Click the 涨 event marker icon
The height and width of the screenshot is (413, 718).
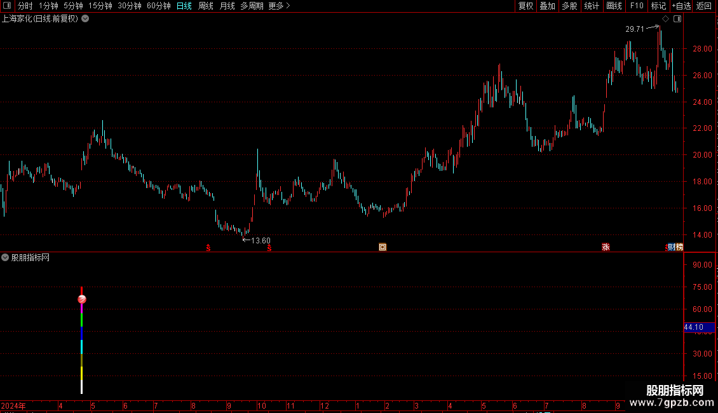[606, 247]
